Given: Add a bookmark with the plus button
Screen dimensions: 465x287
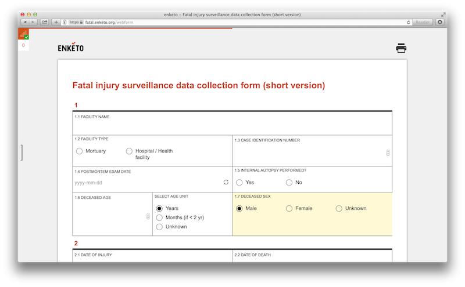Looking at the screenshot, I should 56,22.
